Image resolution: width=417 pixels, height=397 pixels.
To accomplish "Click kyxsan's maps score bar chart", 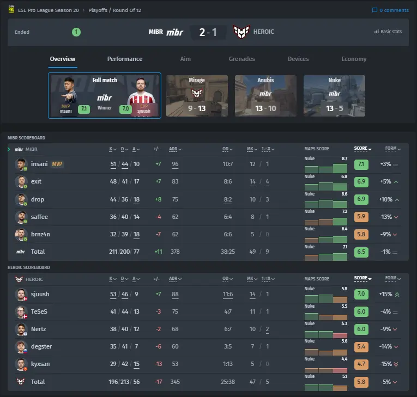I will pyautogui.click(x=326, y=370).
